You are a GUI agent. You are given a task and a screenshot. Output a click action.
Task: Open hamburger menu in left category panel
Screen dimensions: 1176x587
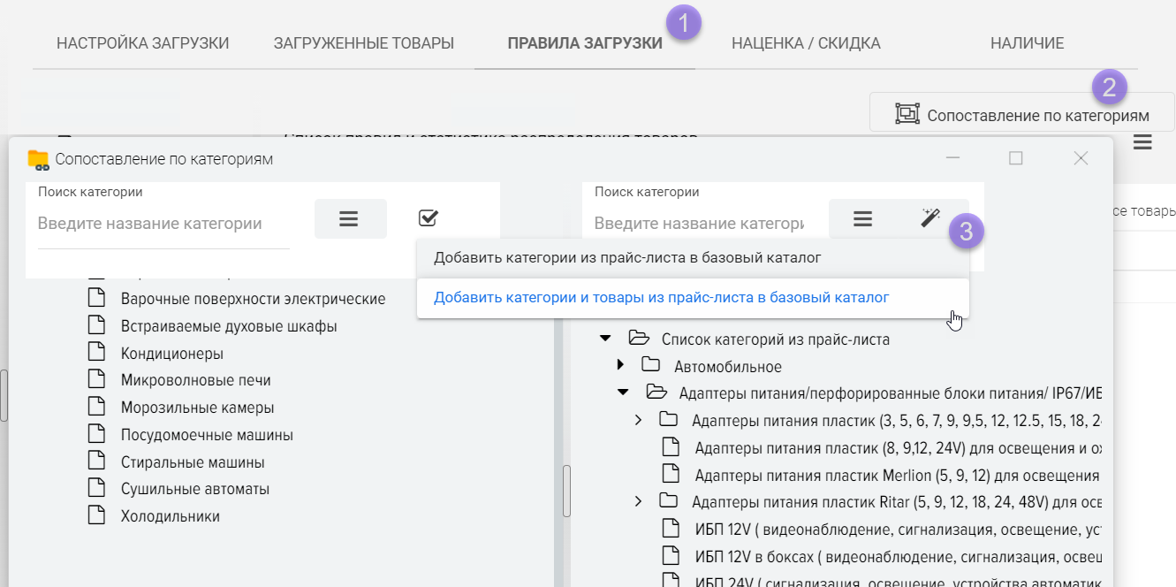[x=350, y=218]
